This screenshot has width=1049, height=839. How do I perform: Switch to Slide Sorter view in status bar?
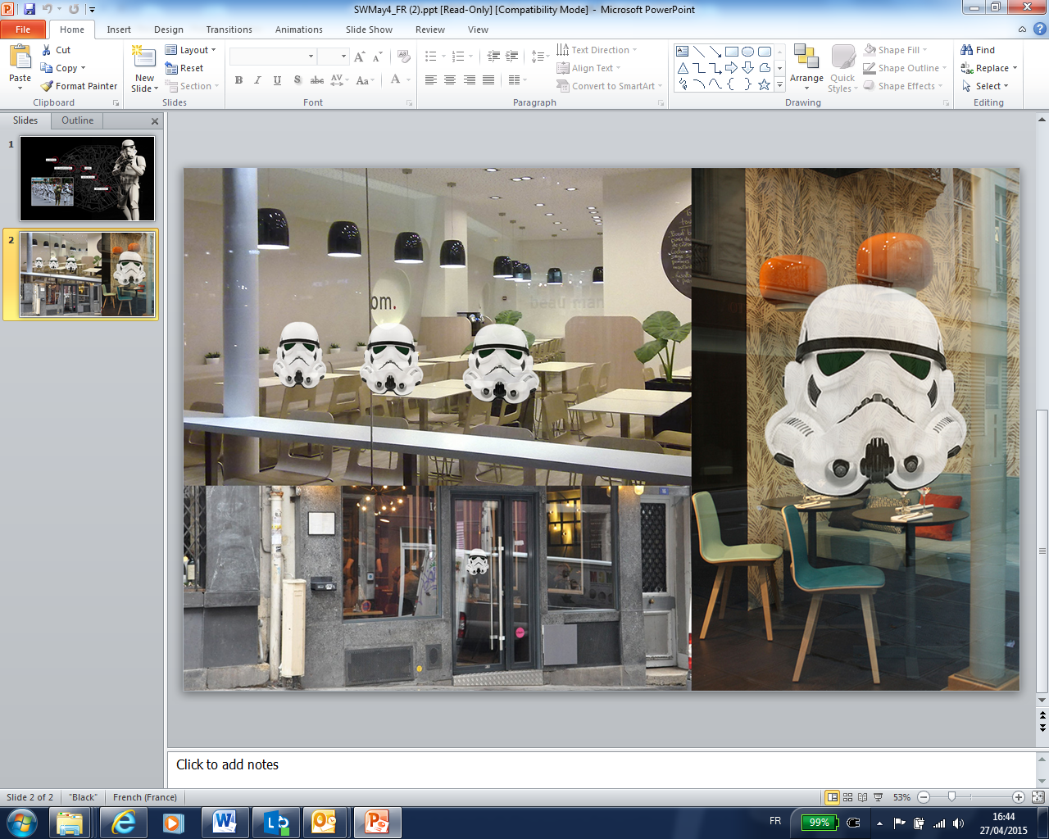coord(847,797)
